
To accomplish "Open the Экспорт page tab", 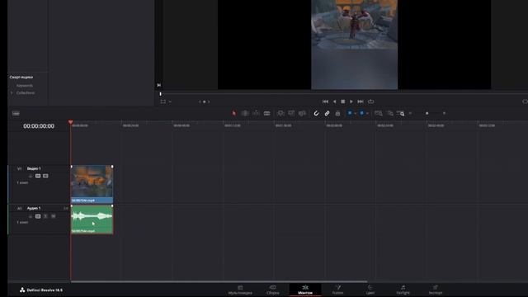I will (436, 290).
